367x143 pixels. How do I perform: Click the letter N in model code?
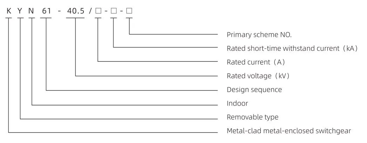pos(31,11)
